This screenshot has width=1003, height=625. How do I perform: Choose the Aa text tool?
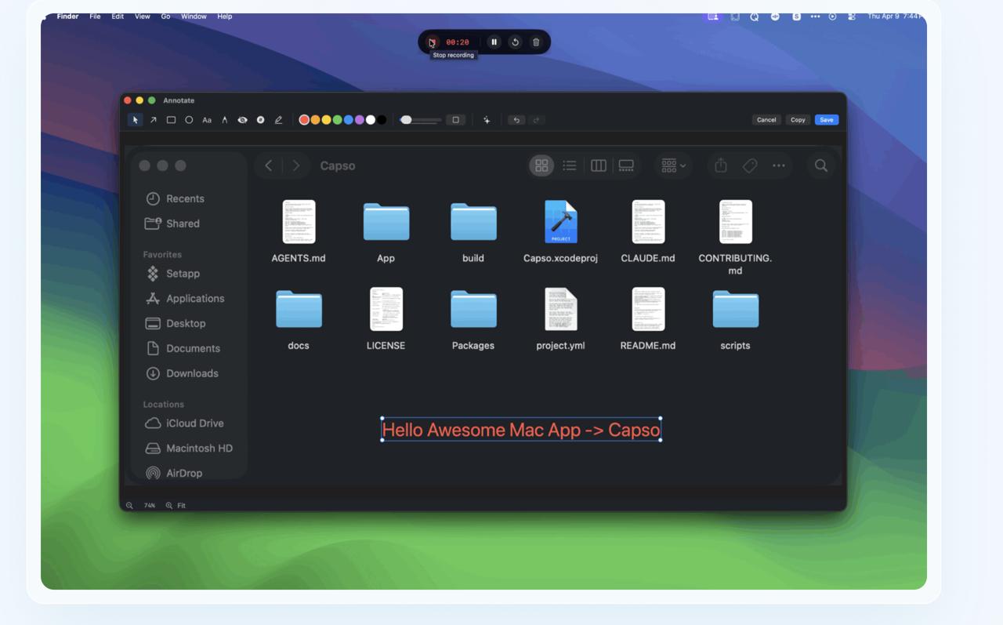pyautogui.click(x=207, y=120)
